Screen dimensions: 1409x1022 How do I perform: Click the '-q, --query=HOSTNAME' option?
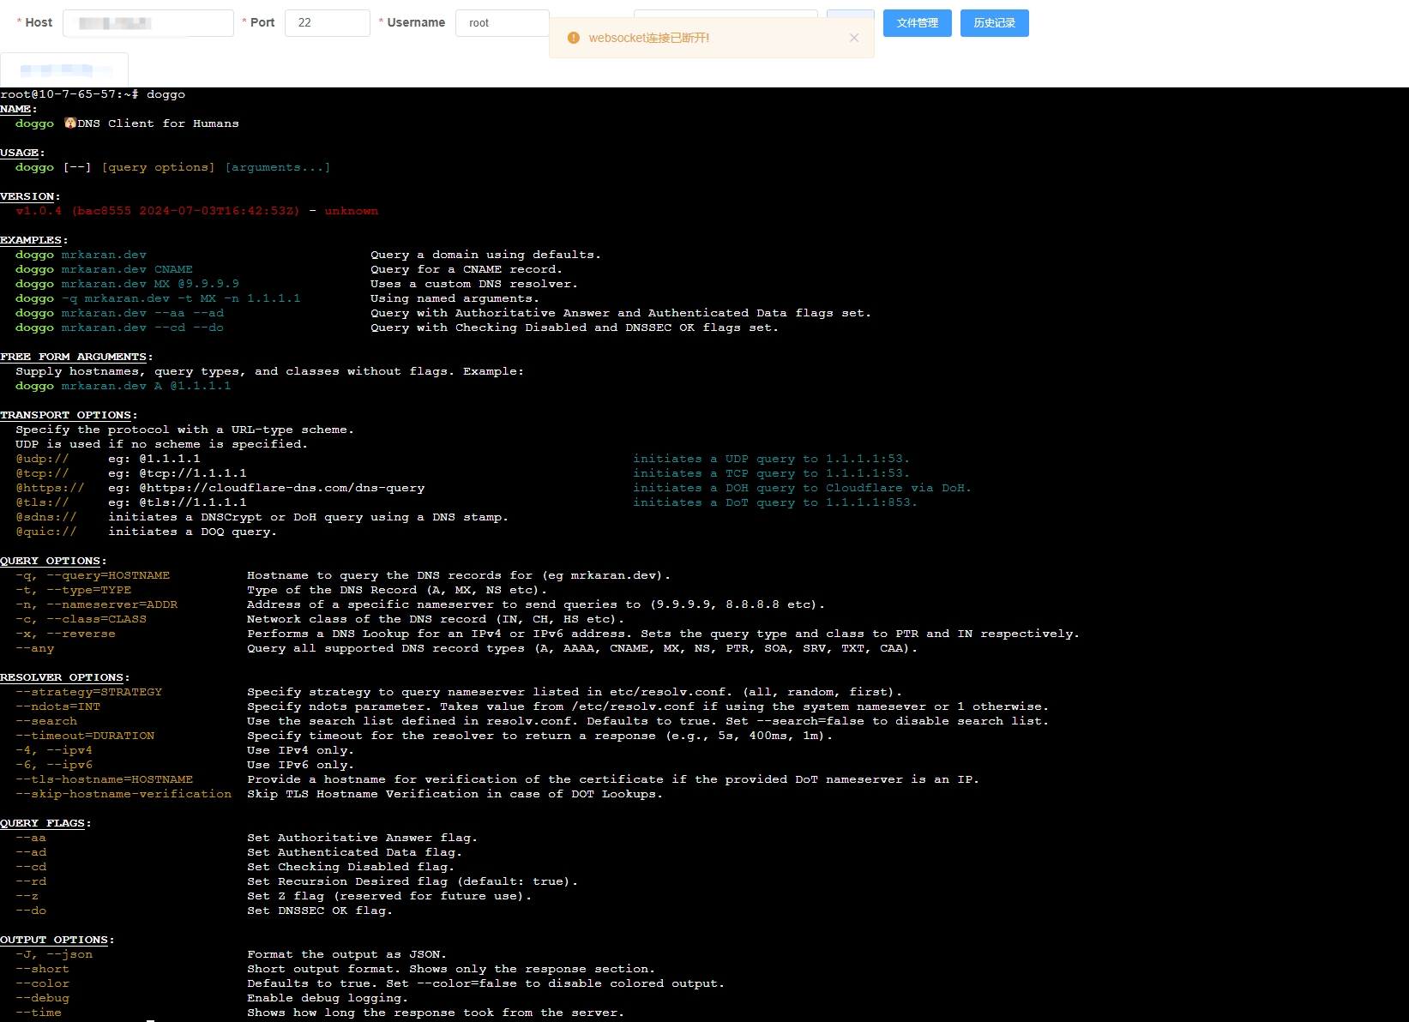click(93, 575)
